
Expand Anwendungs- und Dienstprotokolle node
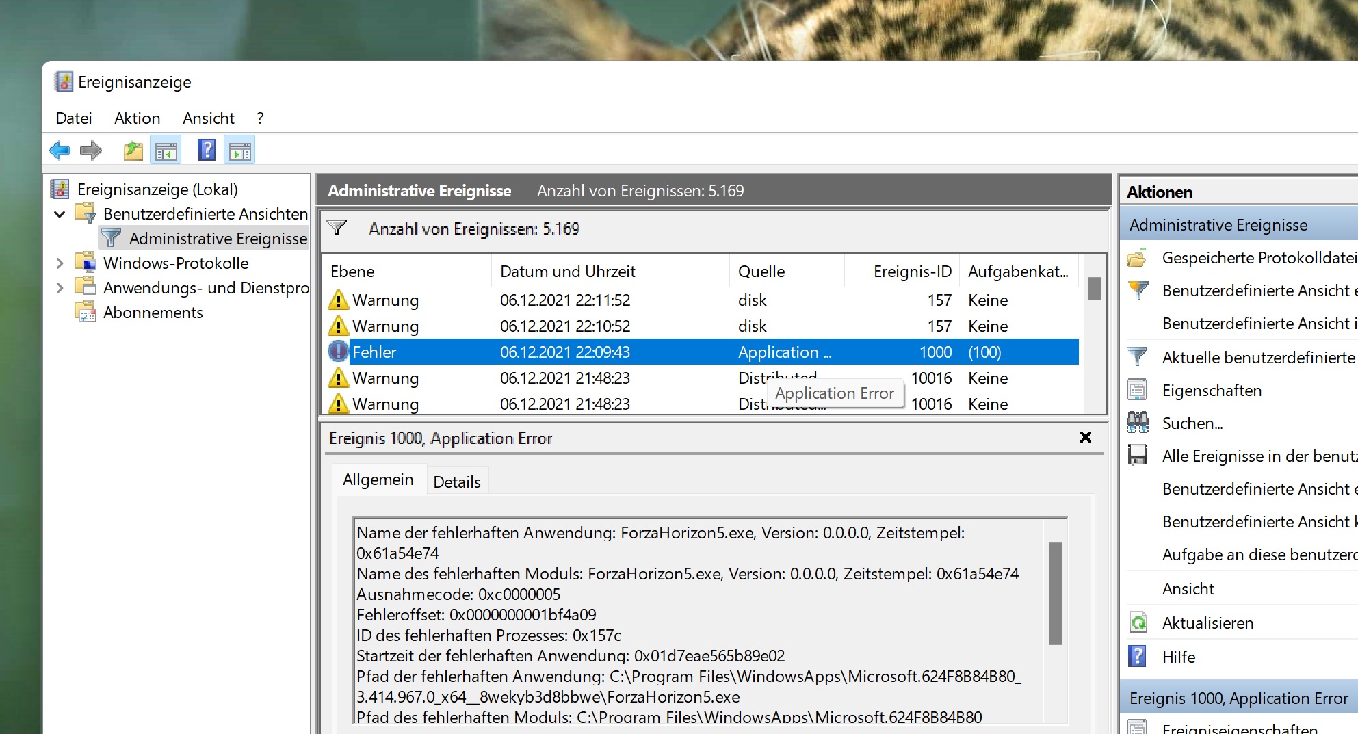(x=60, y=288)
